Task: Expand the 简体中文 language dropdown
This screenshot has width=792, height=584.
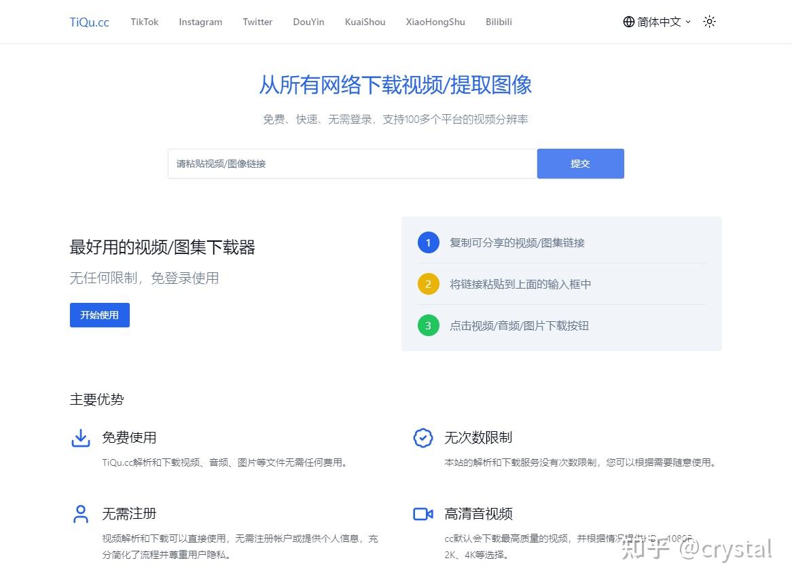Action: click(x=657, y=22)
